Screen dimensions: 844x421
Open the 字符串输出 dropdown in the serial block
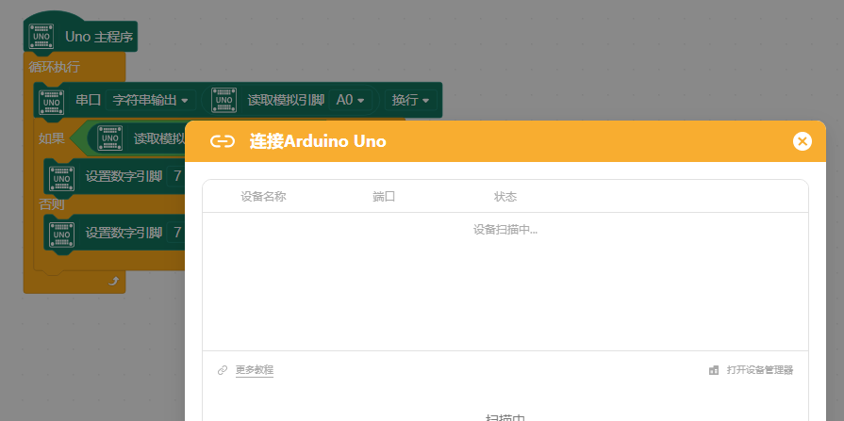click(x=151, y=100)
